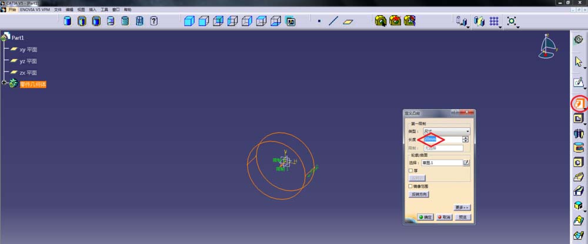Increase length with the spinner up arrow
Viewport: 588px width, 244px height.
pyautogui.click(x=465, y=138)
